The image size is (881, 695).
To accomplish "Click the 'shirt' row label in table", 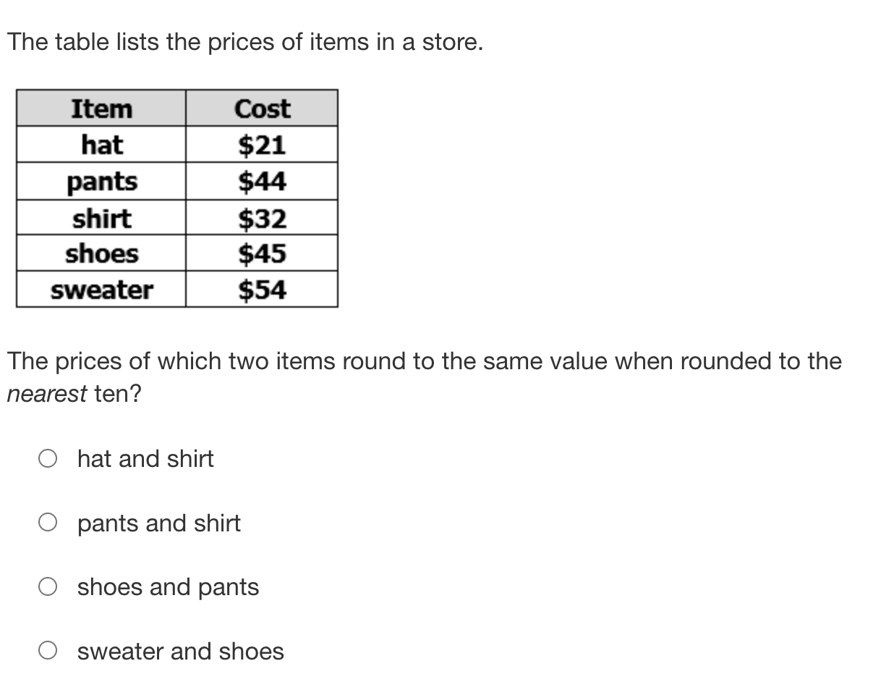I will (101, 218).
